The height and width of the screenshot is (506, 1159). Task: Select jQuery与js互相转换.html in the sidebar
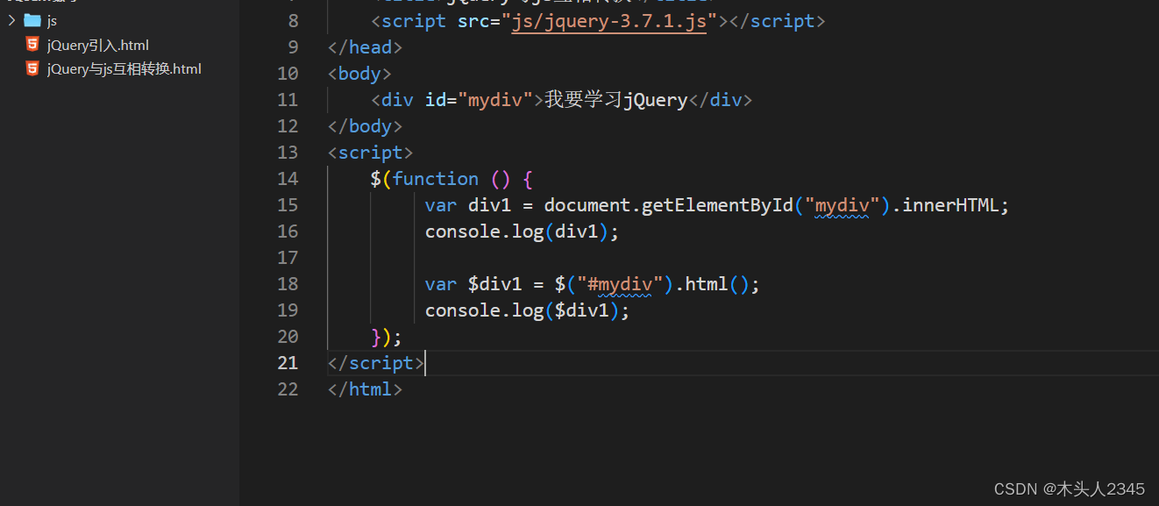[x=124, y=68]
